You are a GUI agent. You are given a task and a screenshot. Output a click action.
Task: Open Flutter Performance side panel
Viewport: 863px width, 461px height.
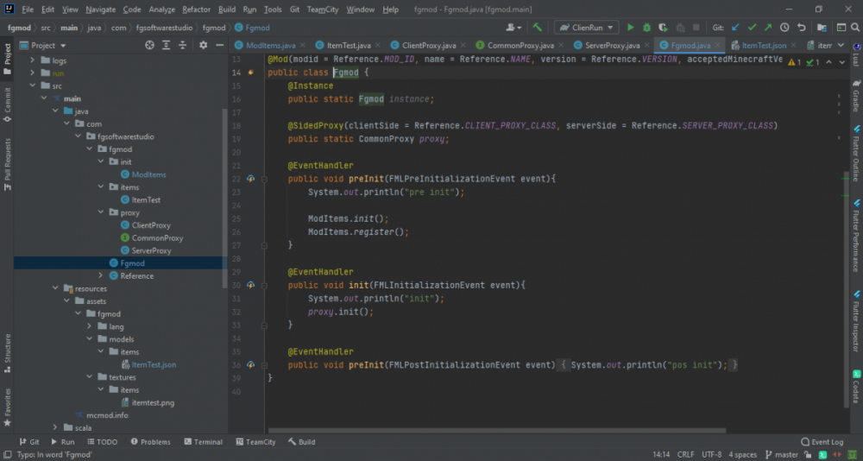pos(856,236)
